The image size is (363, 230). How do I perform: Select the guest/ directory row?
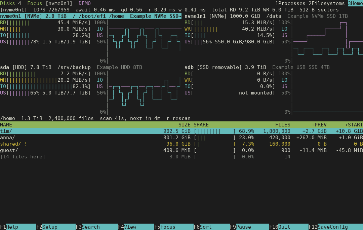point(182,150)
